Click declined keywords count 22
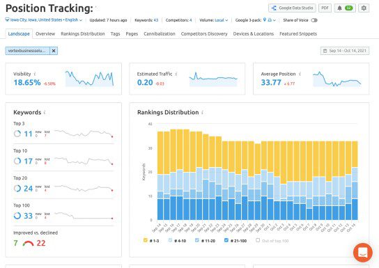Screen dimensions: 379x268 (x=41, y=243)
